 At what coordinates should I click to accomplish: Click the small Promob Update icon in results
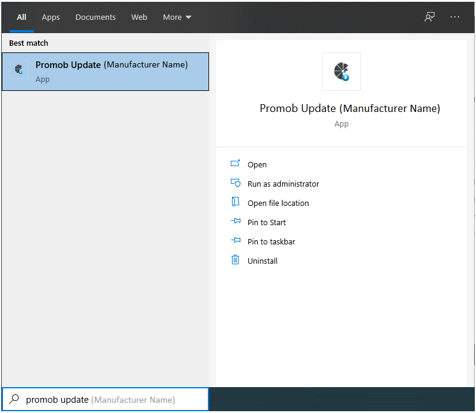tap(19, 69)
